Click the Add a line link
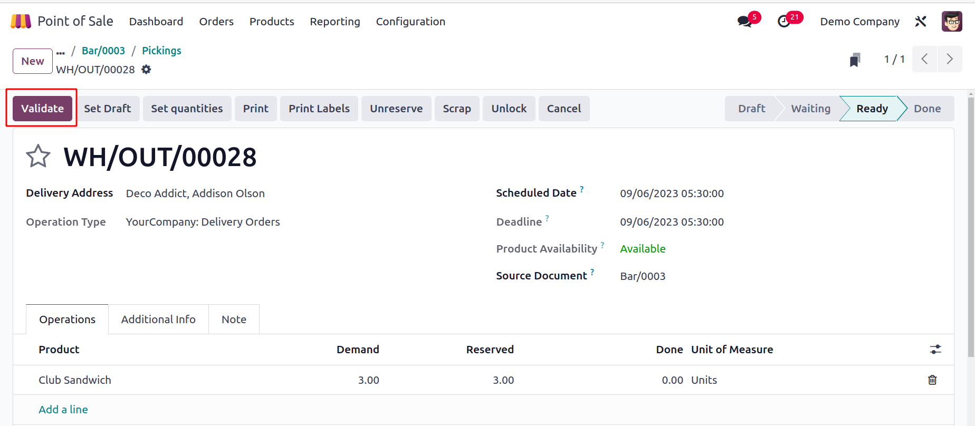 (x=63, y=410)
